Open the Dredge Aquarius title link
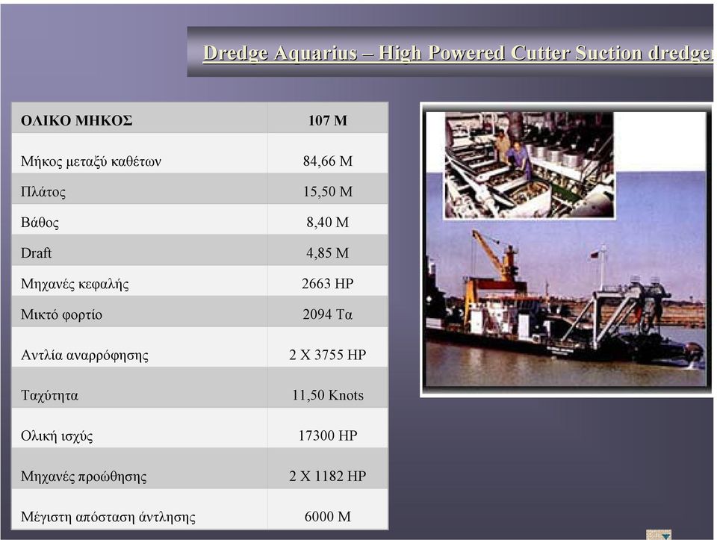Image resolution: width=717 pixels, height=540 pixels. click(x=458, y=52)
